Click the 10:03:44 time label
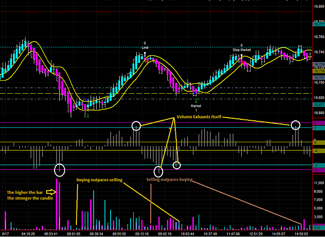This screenshot has height=237, width=325. tap(187, 234)
